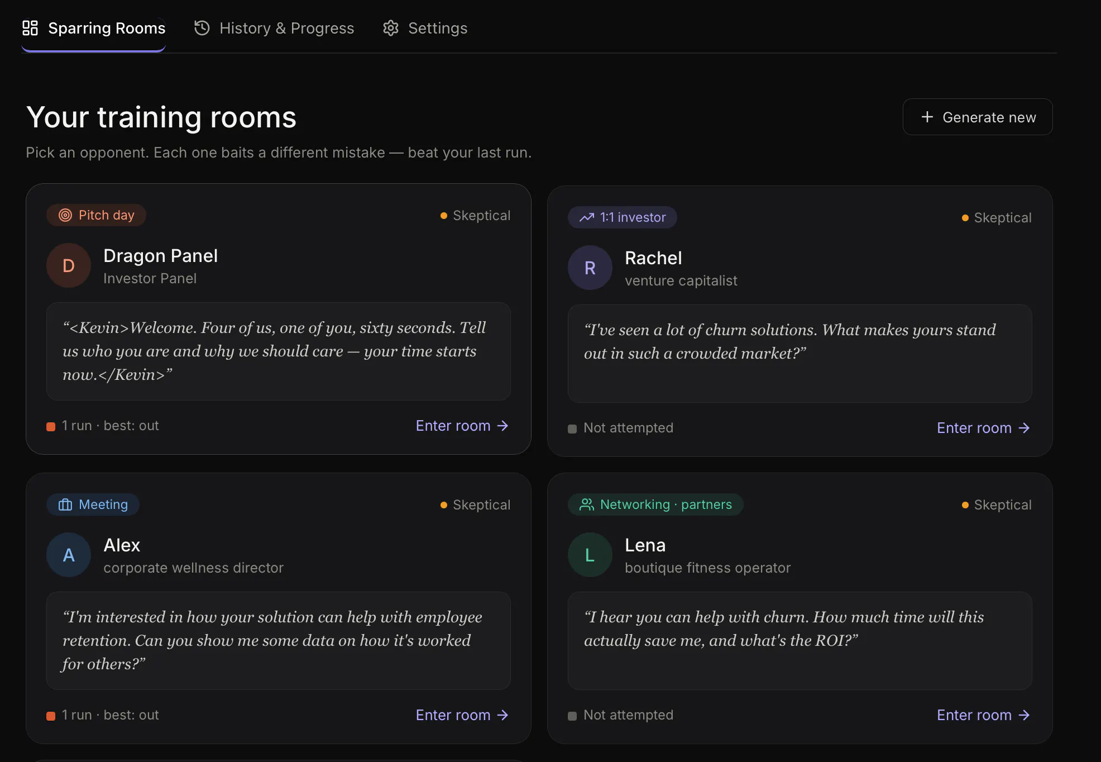
Task: Click gray status square in Rachel's card
Action: 572,429
